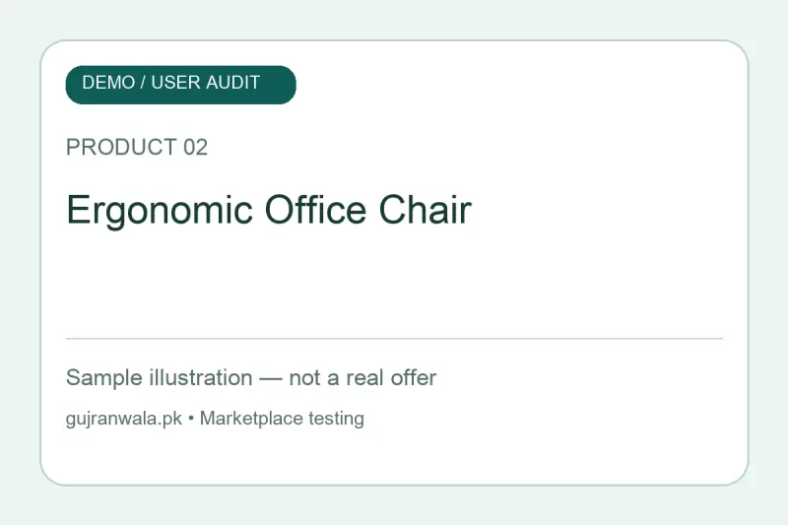Click the blank right side of the green badge
Viewport: 788px width, 525px height.
[x=278, y=85]
